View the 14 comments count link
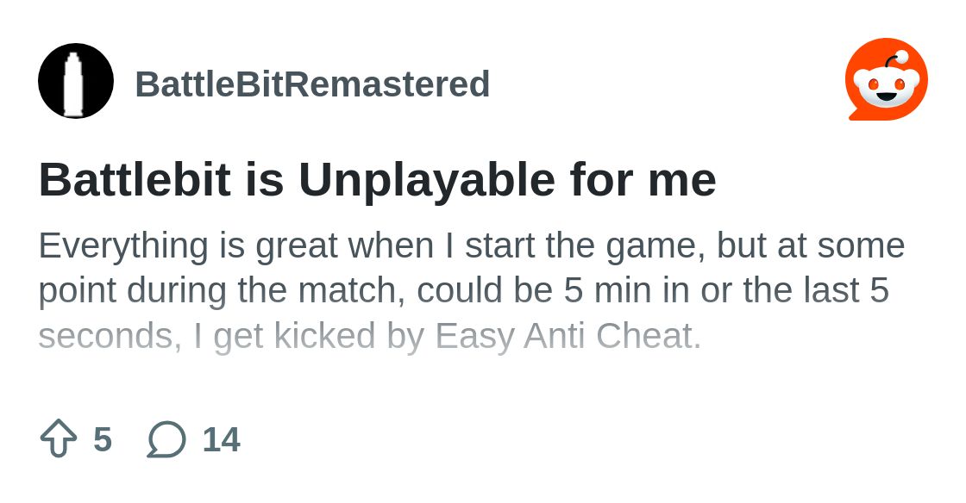Screen dimensions: 966x503 point(222,438)
